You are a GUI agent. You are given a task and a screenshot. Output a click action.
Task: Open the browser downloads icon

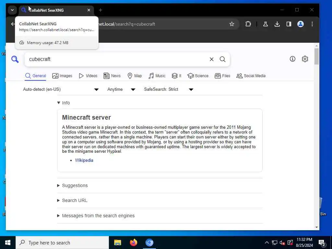coord(277,24)
